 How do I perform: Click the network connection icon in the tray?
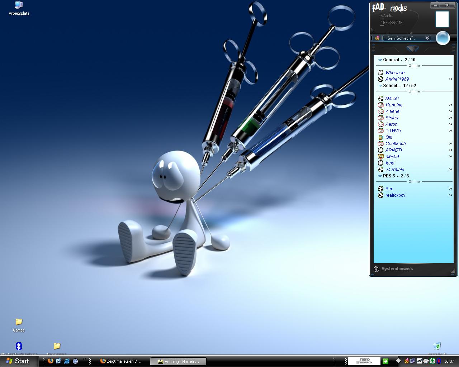[x=412, y=361]
